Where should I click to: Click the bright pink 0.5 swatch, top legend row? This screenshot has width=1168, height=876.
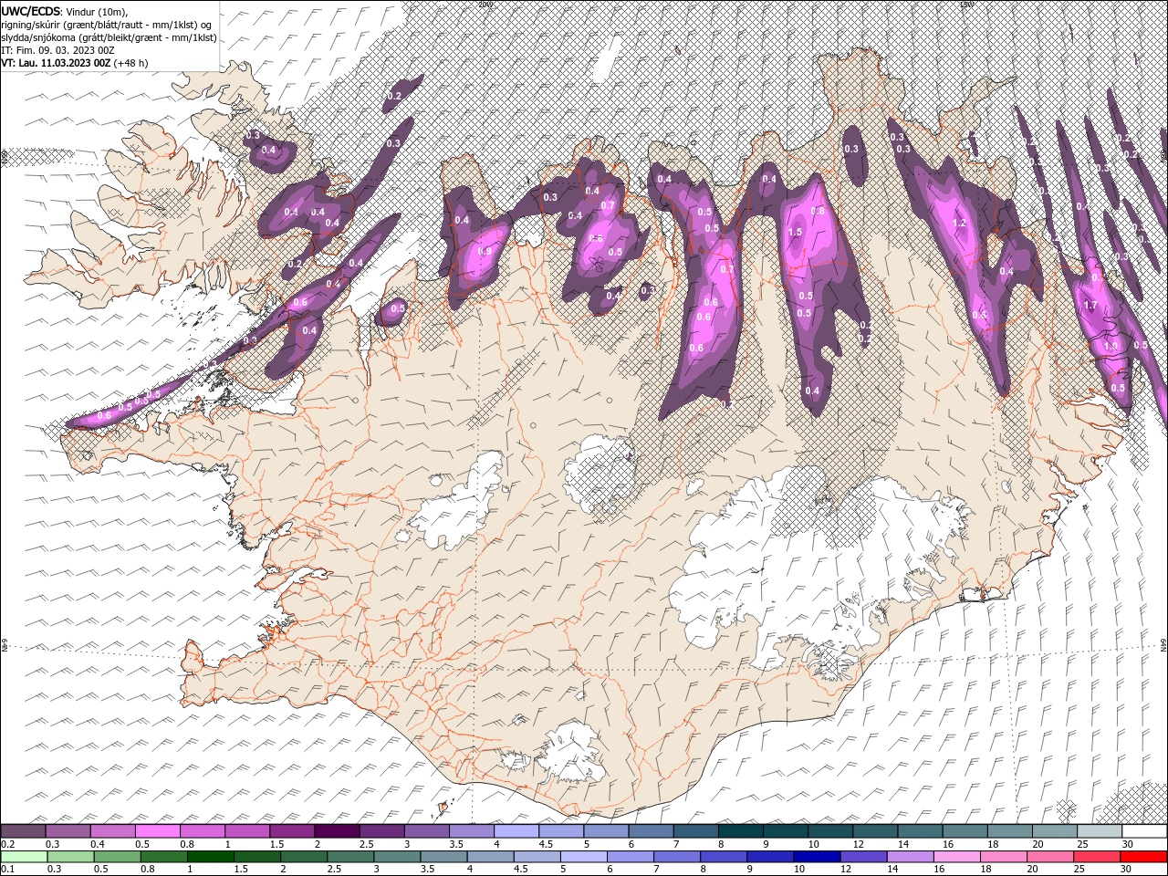tap(158, 831)
